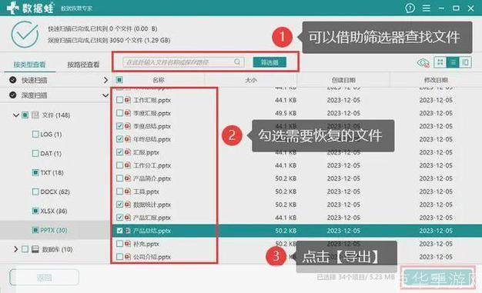
Task: Click the DOCX (62) label in tree
Action: pyautogui.click(x=55, y=191)
